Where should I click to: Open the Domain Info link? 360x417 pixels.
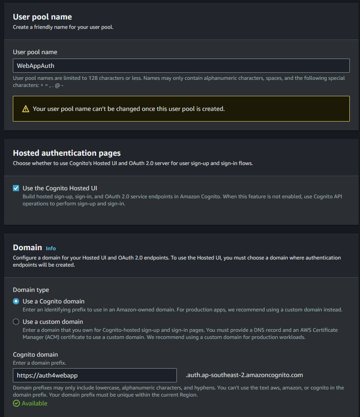click(51, 248)
